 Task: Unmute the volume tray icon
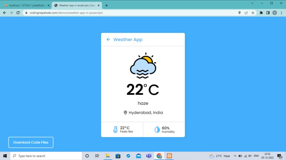[250, 156]
